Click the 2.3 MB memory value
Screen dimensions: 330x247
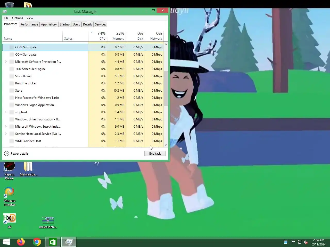(120, 134)
